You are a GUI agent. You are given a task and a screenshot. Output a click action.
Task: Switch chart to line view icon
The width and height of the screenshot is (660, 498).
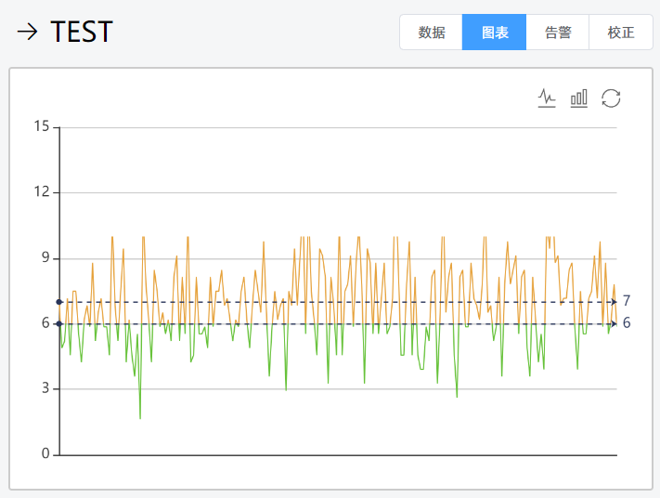pyautogui.click(x=547, y=98)
